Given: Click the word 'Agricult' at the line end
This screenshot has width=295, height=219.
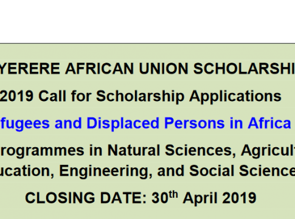Looking at the screenshot, I should tap(268, 151).
